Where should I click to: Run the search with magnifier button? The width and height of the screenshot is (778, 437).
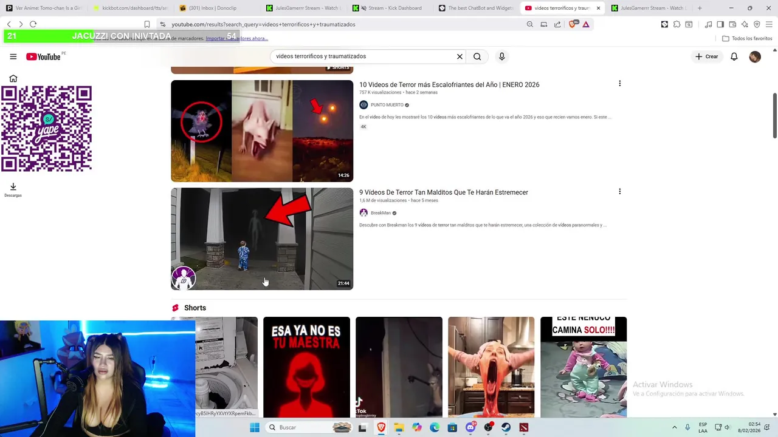tap(477, 56)
